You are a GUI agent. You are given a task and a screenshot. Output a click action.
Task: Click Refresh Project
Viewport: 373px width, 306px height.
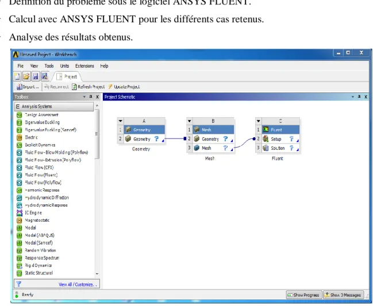tap(89, 87)
